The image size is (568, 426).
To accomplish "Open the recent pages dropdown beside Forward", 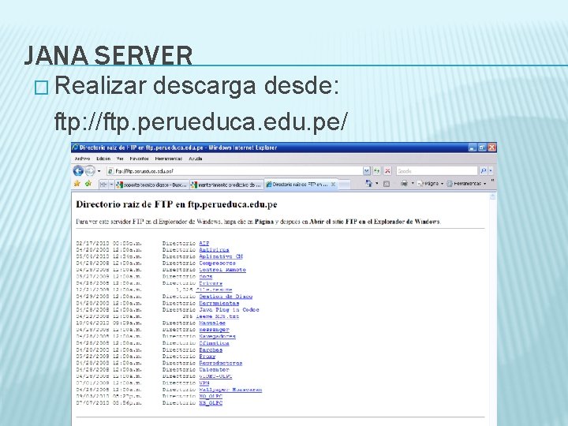I will [99, 171].
